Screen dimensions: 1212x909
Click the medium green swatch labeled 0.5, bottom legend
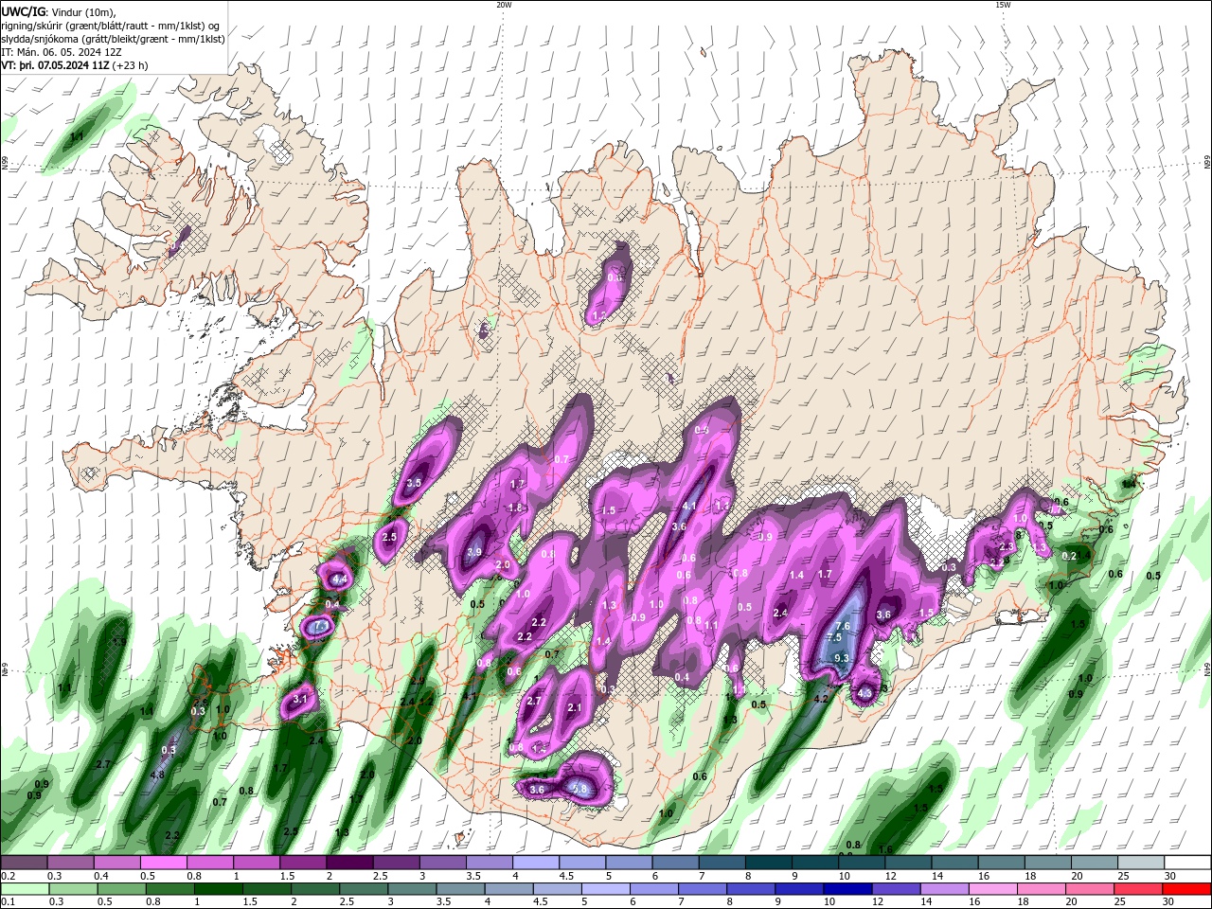pos(121,889)
